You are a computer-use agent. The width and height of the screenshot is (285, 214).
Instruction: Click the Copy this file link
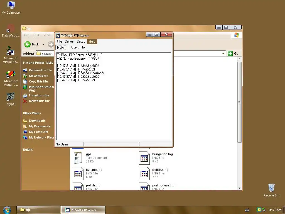pyautogui.click(x=38, y=82)
